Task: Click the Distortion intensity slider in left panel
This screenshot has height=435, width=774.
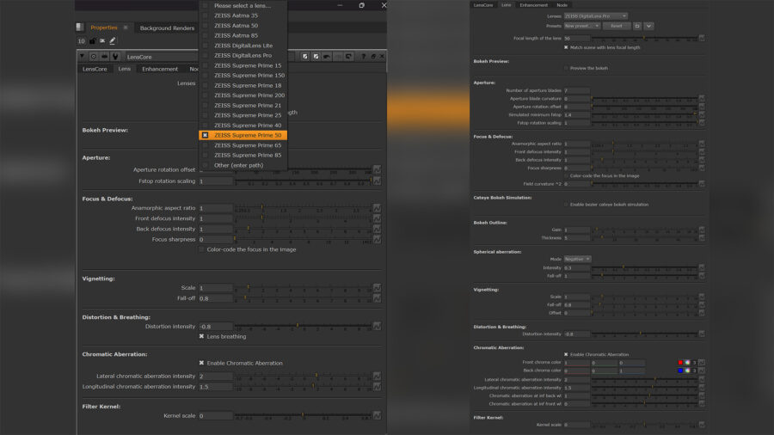Action: [x=303, y=326]
